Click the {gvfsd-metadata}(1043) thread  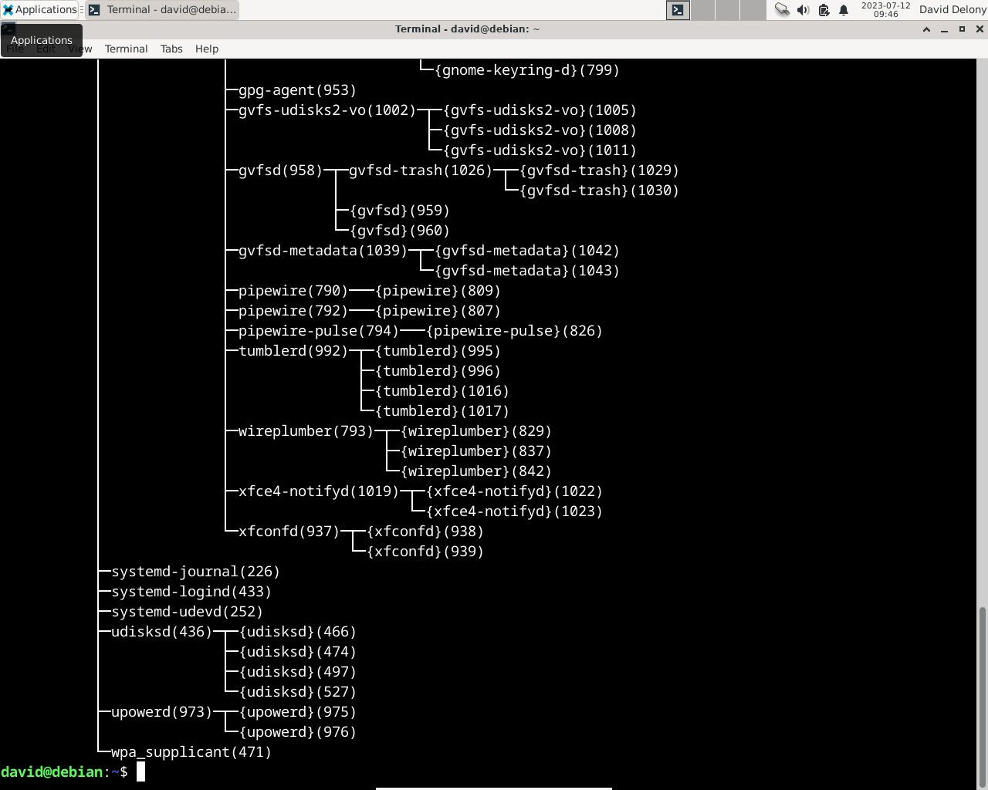(x=527, y=271)
